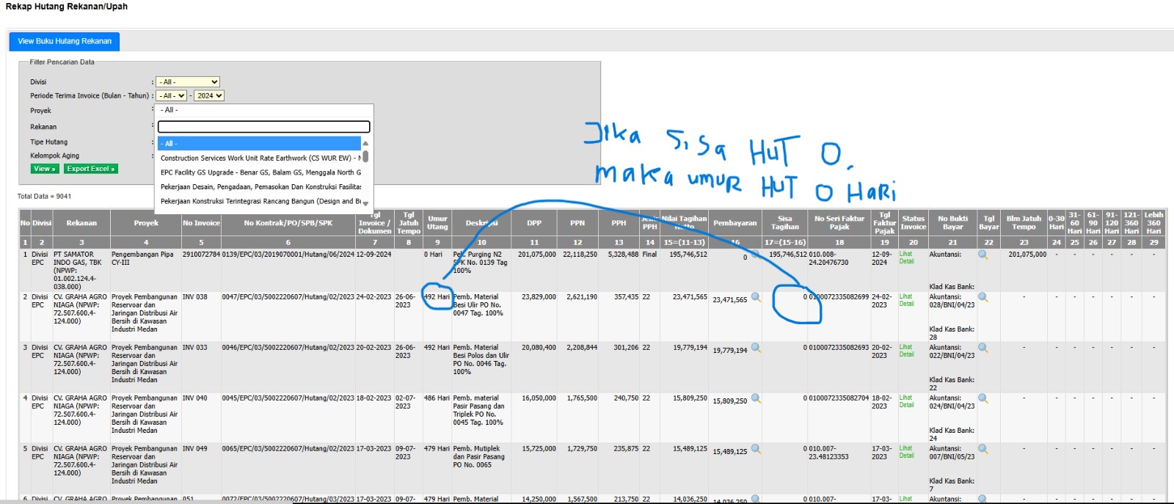This screenshot has width=1174, height=504.
Task: Click the green View button
Action: (44, 169)
